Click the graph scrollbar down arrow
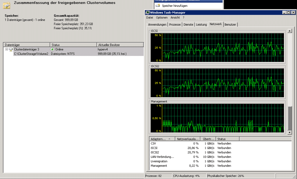 [290, 132]
